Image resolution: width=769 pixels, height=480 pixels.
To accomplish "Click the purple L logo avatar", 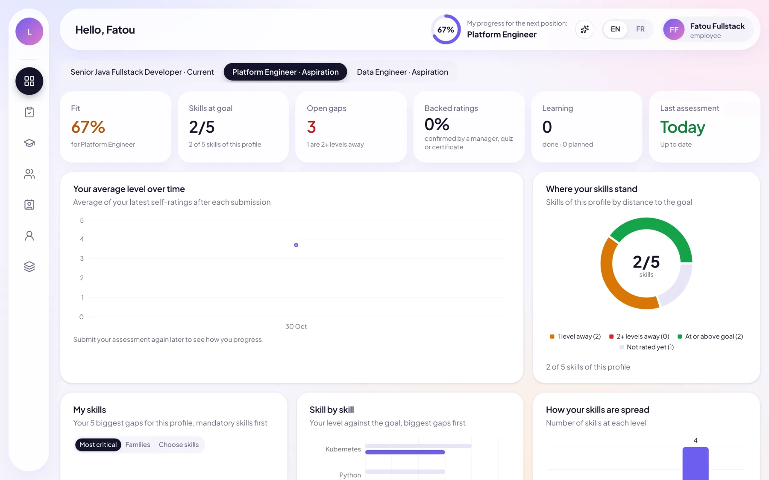I will [29, 32].
